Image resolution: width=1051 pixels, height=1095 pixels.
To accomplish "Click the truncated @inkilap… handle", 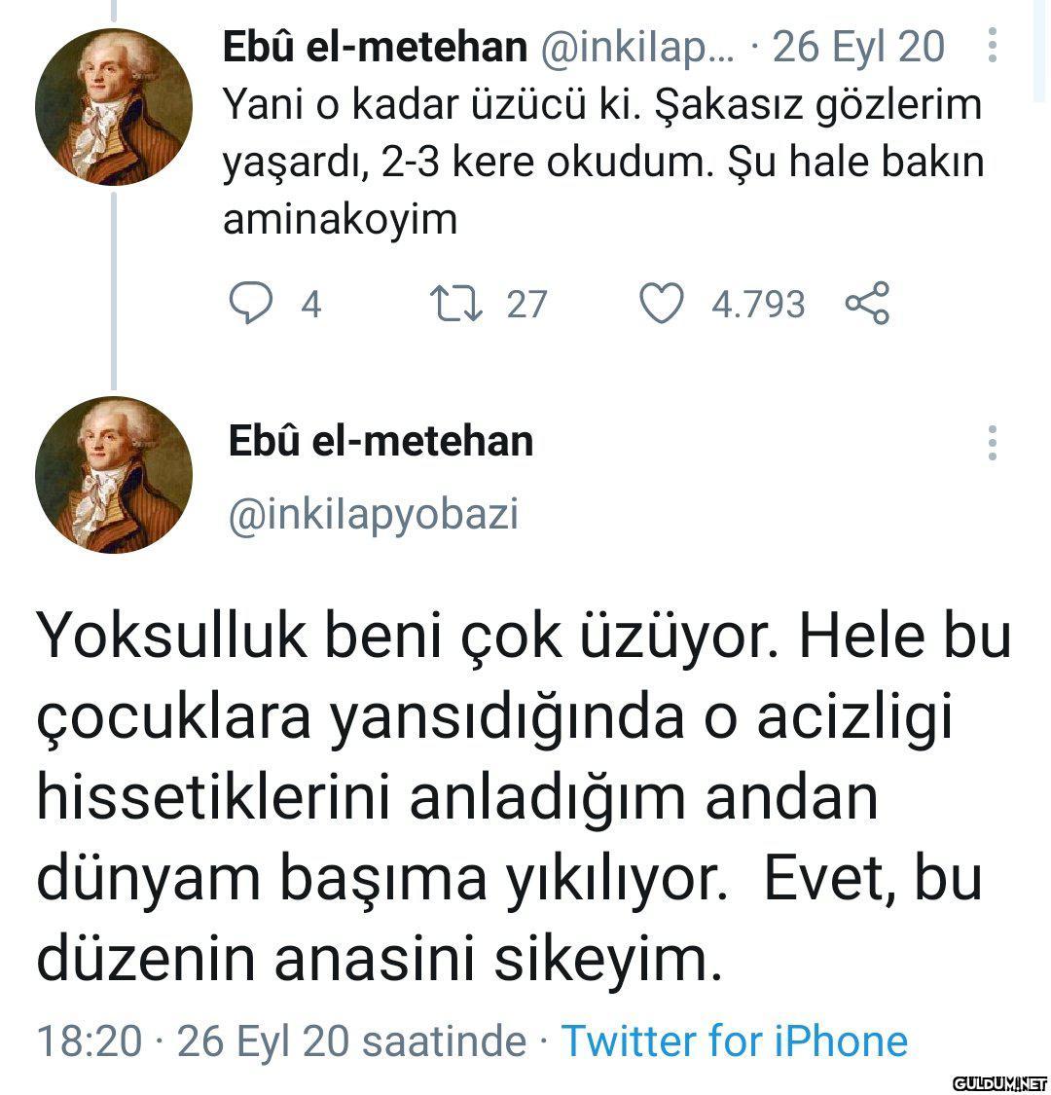I will pyautogui.click(x=641, y=46).
